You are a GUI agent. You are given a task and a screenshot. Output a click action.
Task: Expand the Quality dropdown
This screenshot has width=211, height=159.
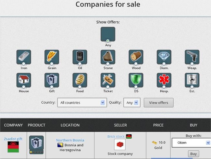tap(132, 103)
